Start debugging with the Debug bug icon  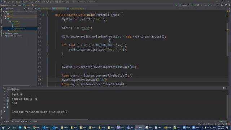[195, 5]
